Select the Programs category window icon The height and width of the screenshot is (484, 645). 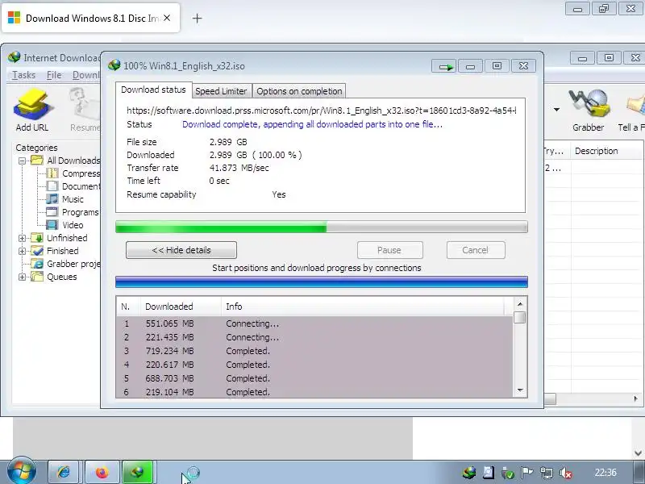point(52,212)
